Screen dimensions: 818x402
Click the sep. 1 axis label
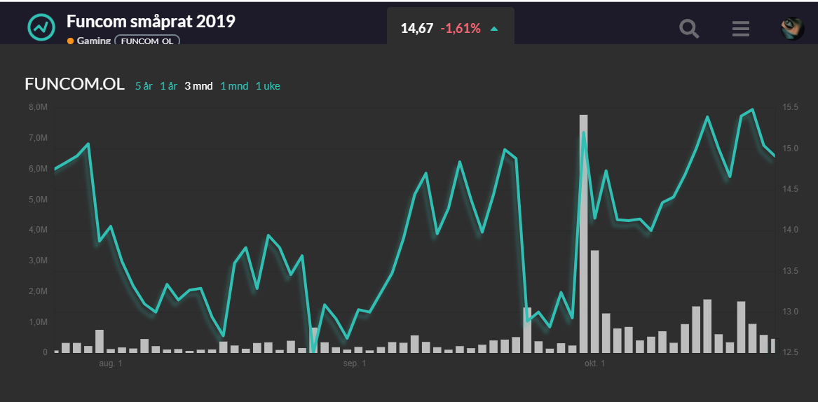(x=354, y=363)
